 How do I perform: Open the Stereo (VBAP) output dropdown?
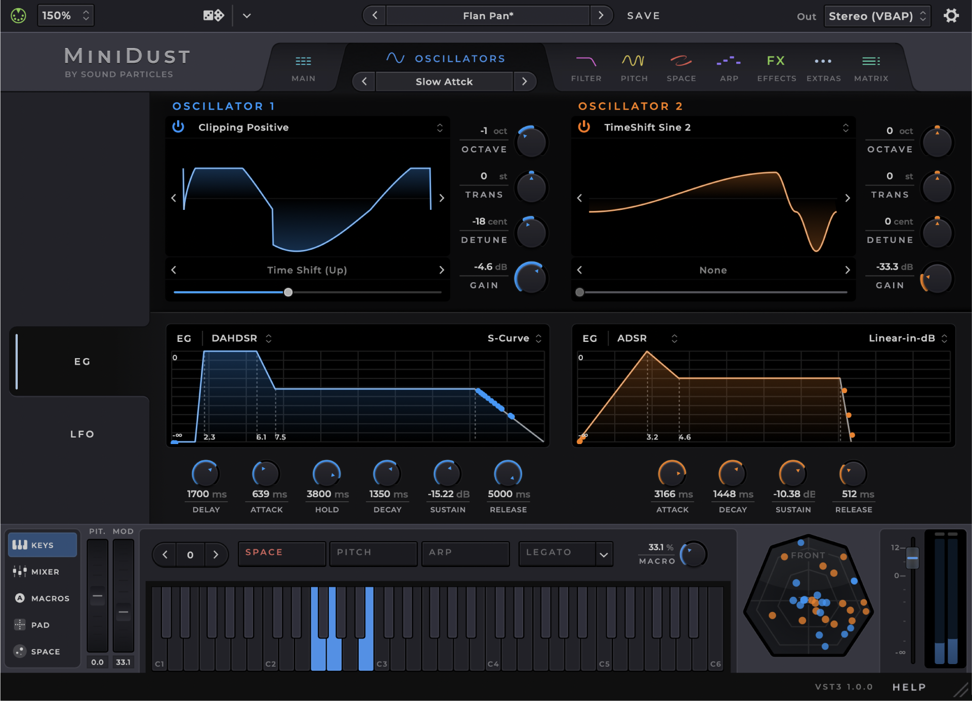[877, 16]
